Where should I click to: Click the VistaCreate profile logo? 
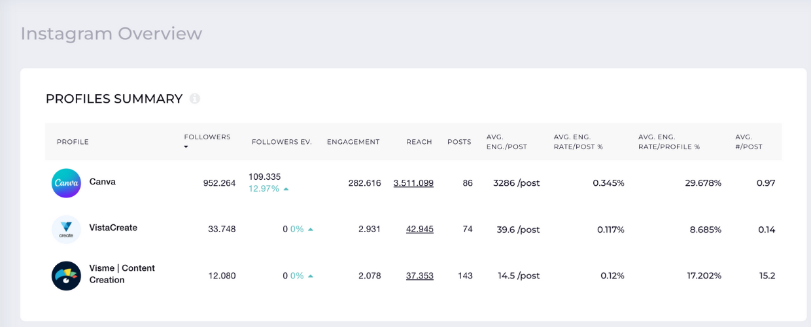(x=66, y=230)
